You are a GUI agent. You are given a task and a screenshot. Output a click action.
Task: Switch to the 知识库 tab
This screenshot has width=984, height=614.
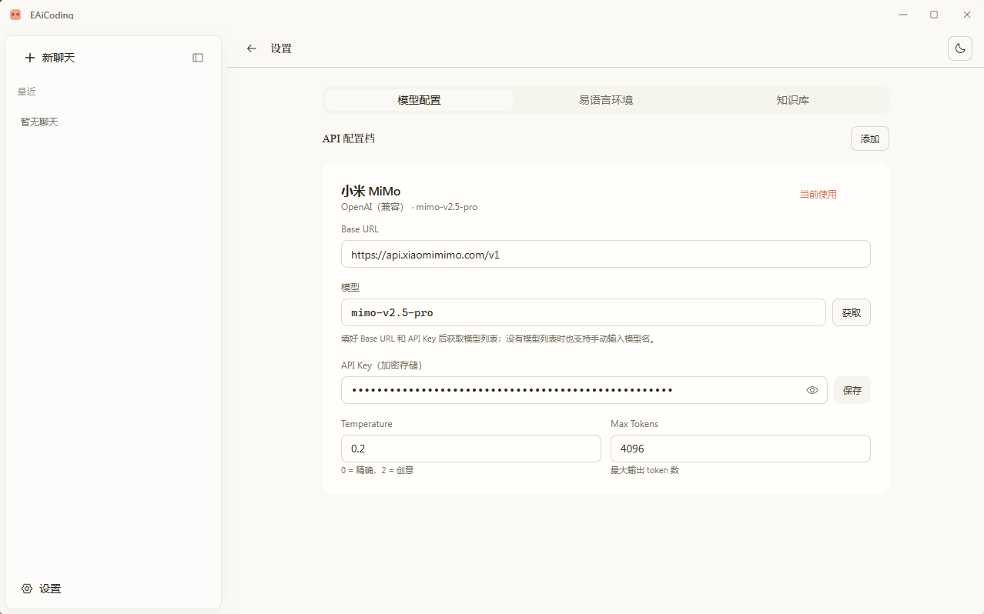point(793,100)
